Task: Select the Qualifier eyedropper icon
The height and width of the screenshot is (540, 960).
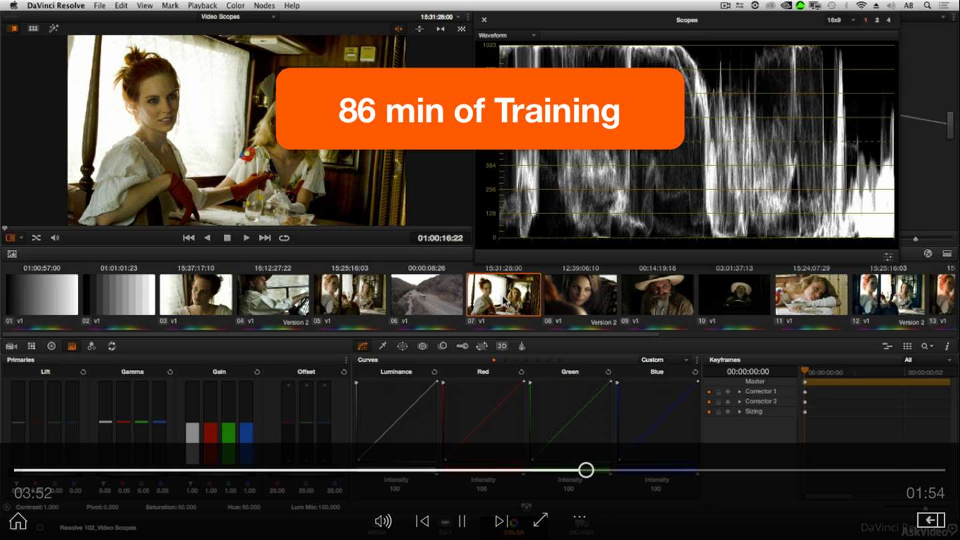Action: click(x=383, y=346)
